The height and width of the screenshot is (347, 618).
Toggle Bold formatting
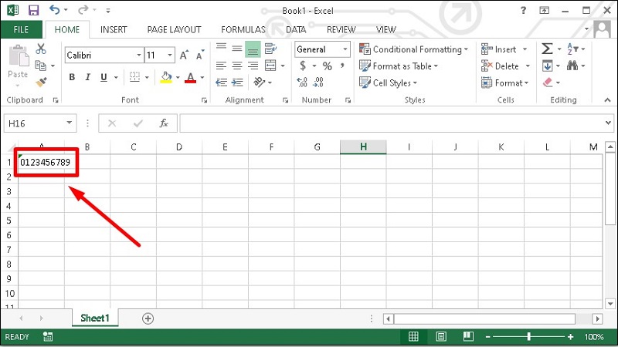[72, 77]
